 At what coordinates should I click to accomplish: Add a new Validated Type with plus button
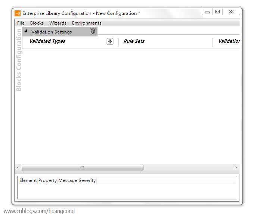click(110, 41)
